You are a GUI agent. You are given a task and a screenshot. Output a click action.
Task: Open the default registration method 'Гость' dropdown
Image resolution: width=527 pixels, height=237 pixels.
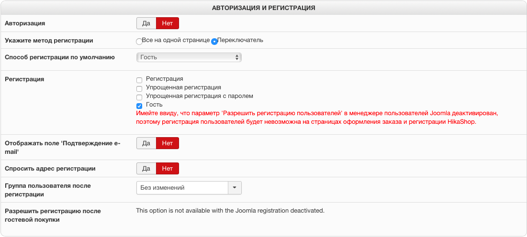click(189, 57)
